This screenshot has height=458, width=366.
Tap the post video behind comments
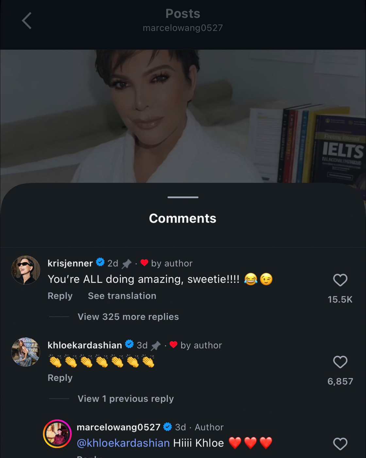(183, 114)
